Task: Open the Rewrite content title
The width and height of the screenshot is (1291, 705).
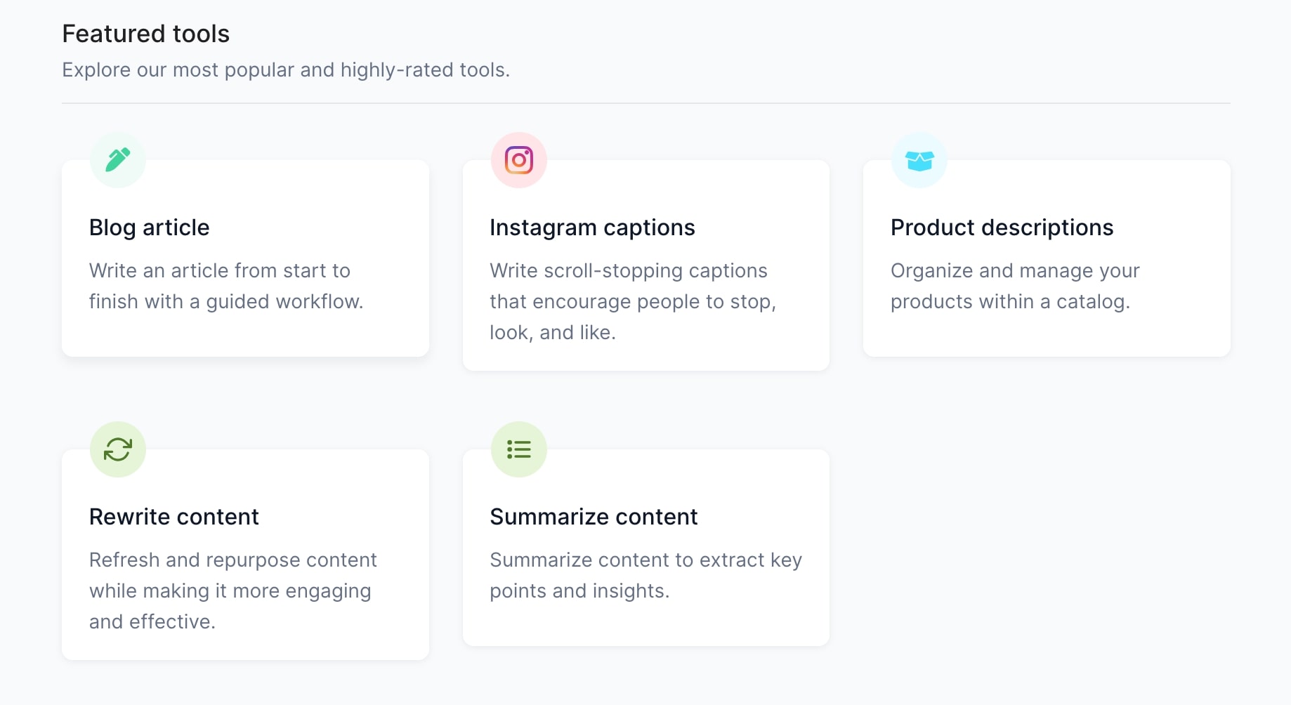Action: point(174,517)
